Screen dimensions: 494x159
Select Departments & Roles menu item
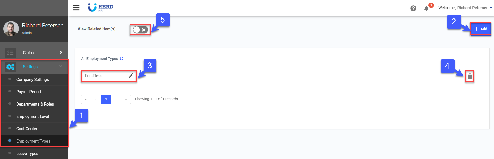tap(35, 104)
